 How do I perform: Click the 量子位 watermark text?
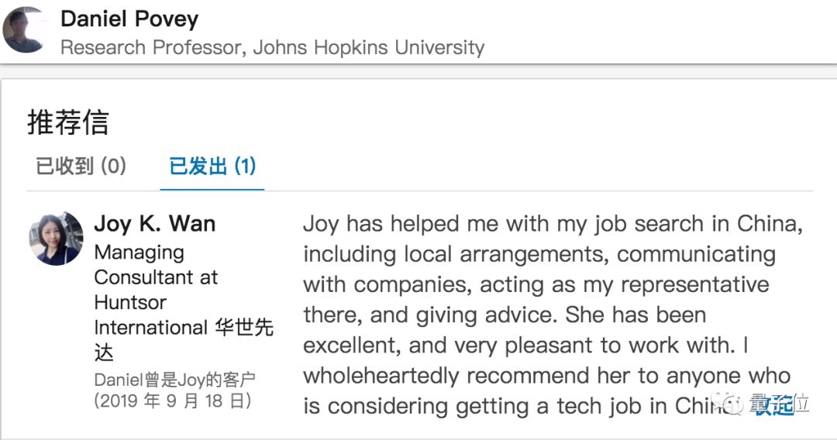coord(779,404)
